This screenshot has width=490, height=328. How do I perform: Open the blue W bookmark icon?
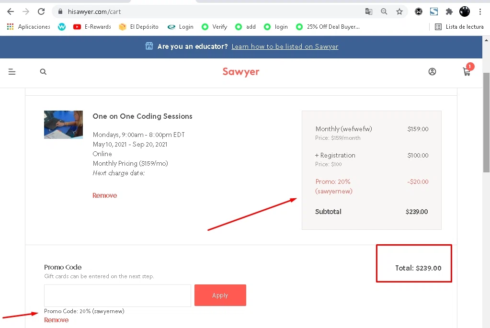coord(62,27)
